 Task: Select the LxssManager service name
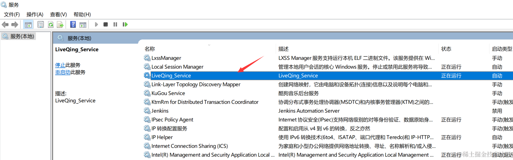coord(166,58)
